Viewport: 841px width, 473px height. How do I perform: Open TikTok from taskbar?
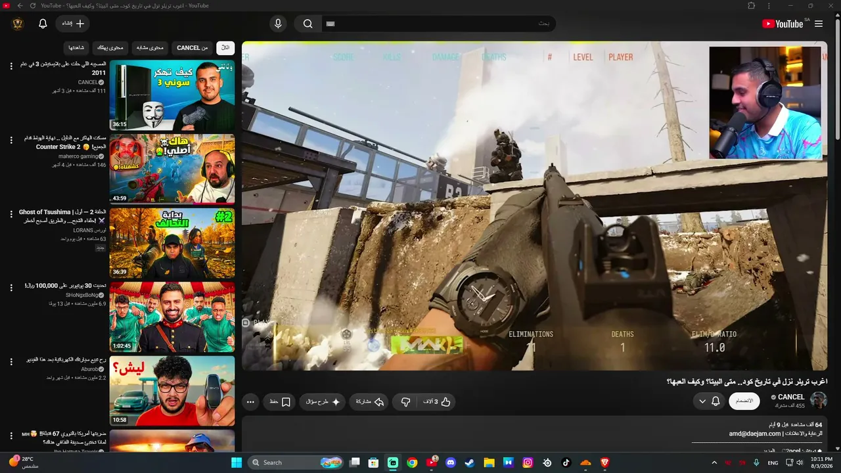point(566,462)
